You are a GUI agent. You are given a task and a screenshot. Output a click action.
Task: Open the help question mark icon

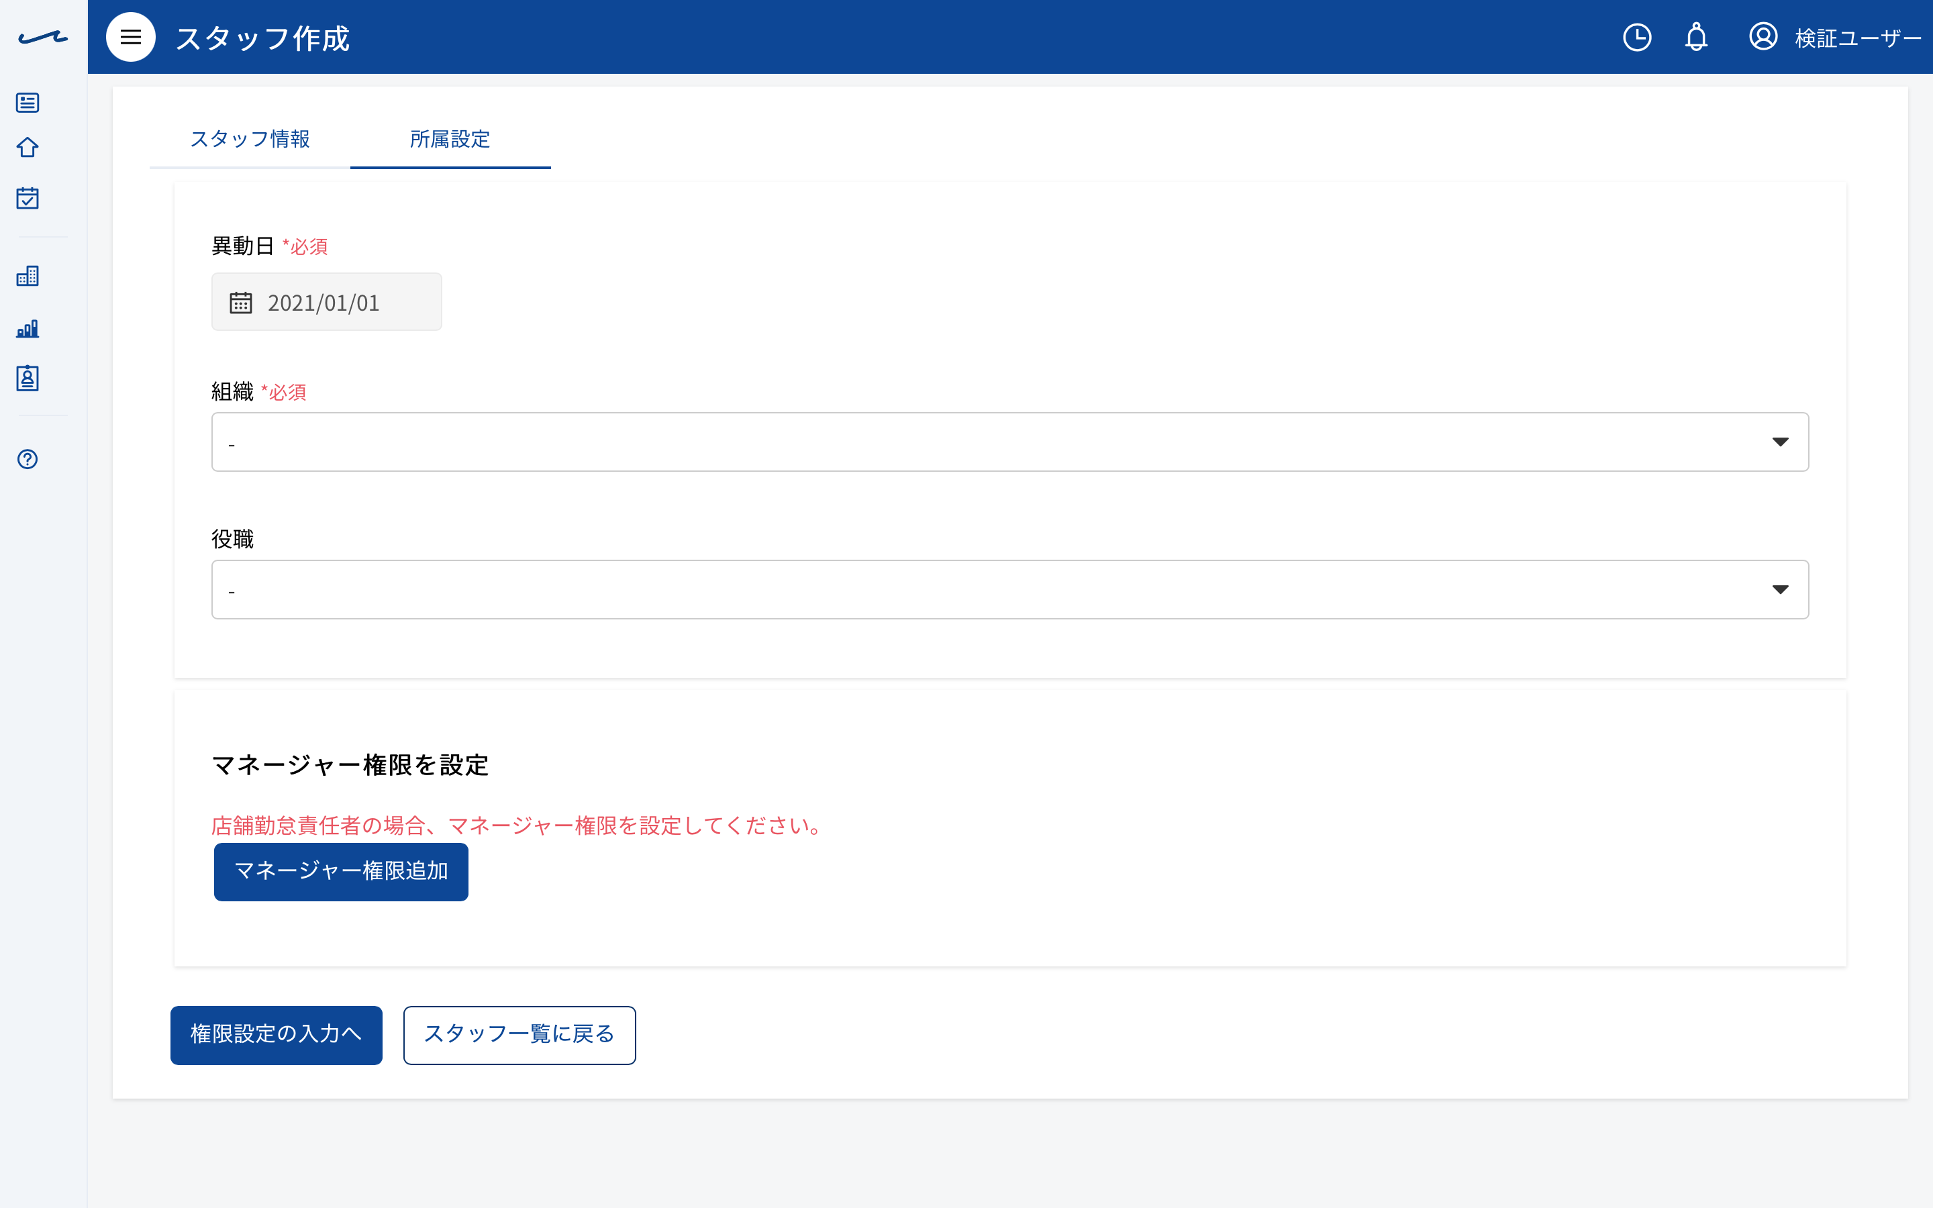(28, 458)
